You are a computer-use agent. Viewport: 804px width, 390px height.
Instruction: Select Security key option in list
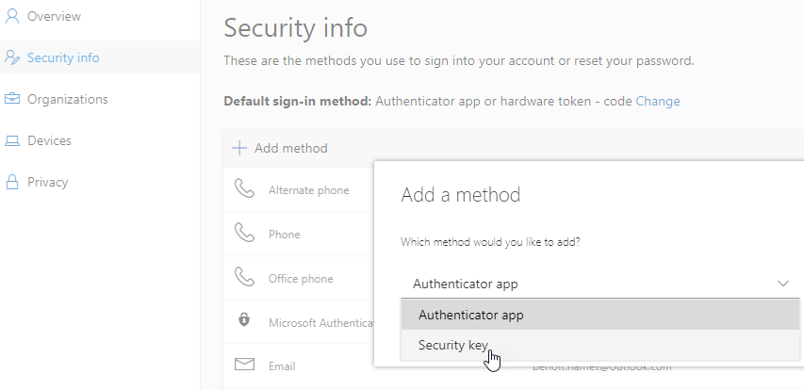coord(453,345)
